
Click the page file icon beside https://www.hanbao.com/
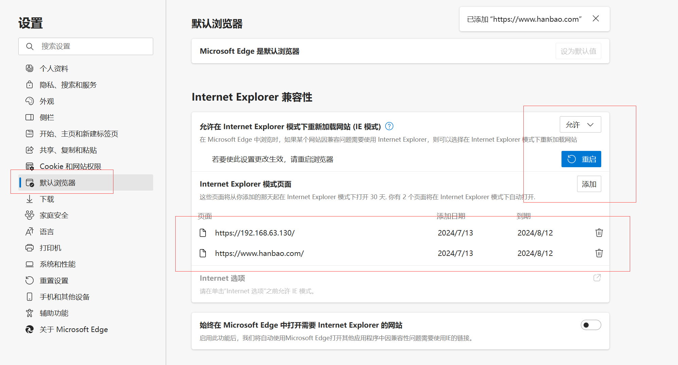pyautogui.click(x=203, y=253)
